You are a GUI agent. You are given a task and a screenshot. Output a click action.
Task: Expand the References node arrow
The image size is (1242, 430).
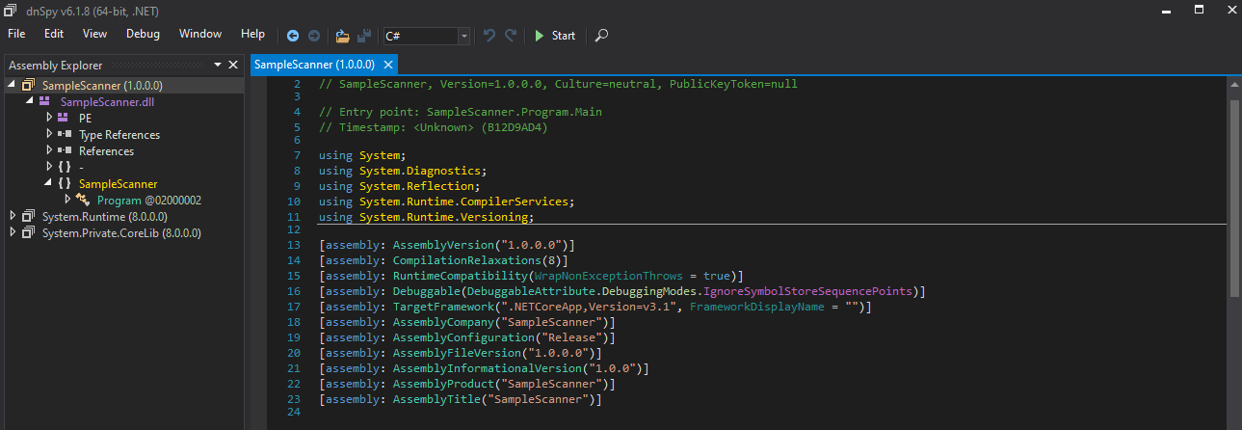click(49, 150)
